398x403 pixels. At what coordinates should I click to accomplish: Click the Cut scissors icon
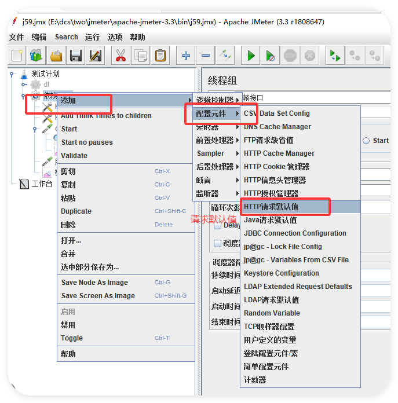[121, 55]
